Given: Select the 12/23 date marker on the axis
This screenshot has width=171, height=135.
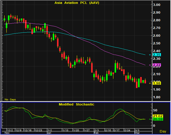Looking at the screenshot, I should click(x=38, y=130).
